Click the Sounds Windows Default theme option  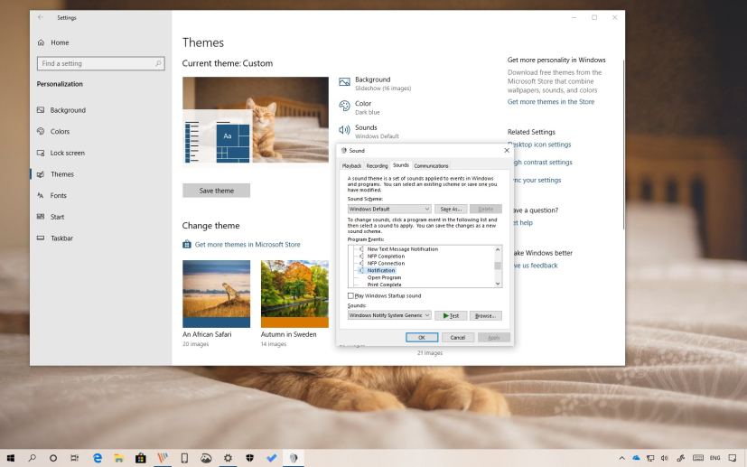click(369, 132)
